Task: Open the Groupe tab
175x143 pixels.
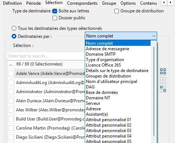Action: [x=109, y=3]
